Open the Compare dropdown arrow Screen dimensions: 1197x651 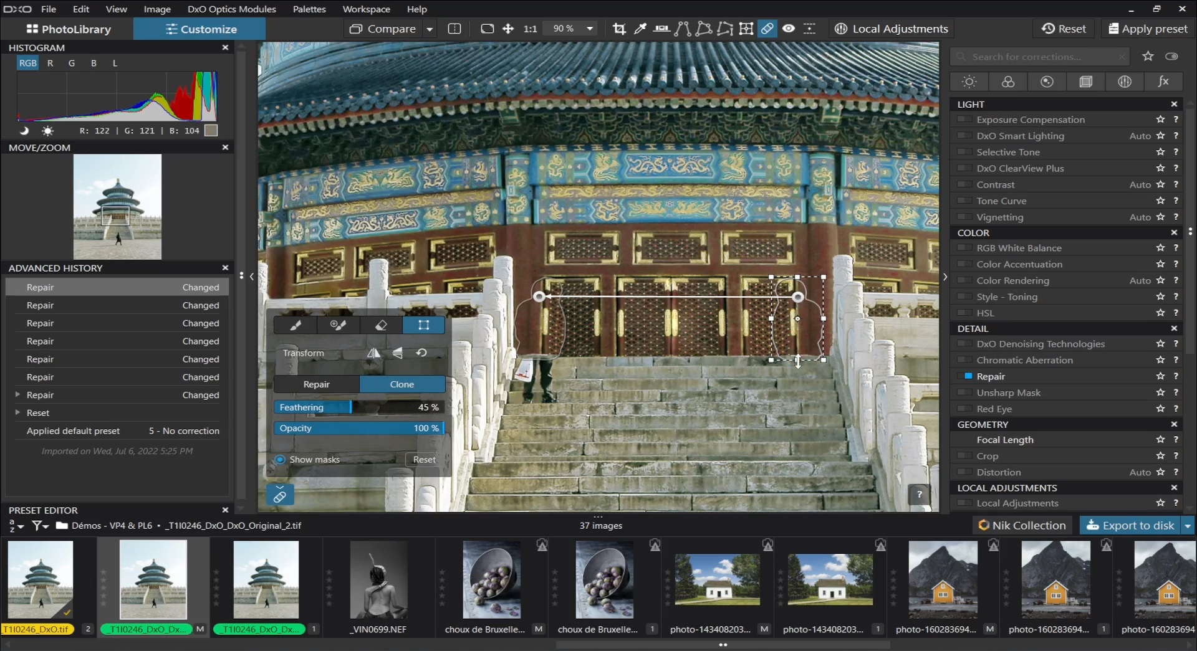(x=430, y=29)
